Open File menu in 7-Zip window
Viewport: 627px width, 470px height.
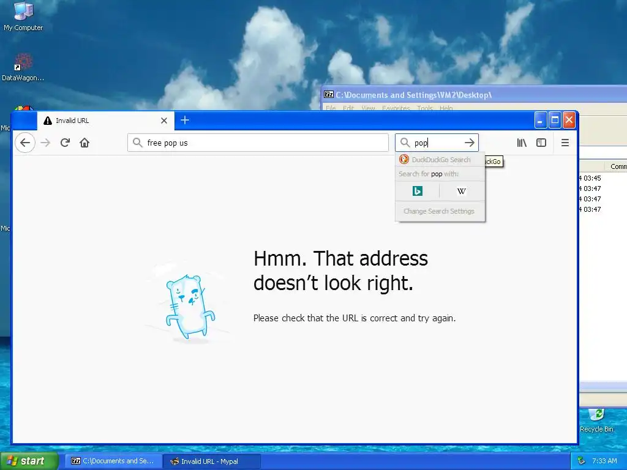(331, 108)
